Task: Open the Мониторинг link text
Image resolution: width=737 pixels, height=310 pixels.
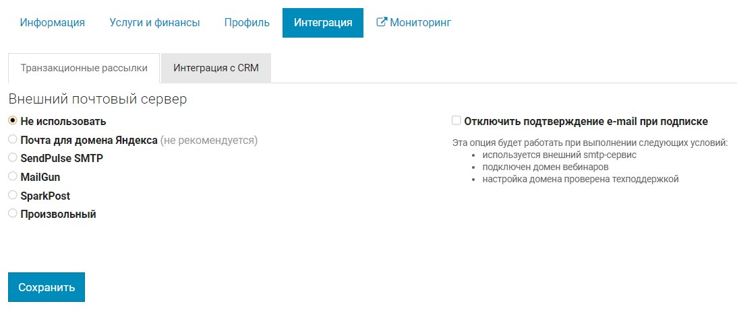Action: coord(420,22)
